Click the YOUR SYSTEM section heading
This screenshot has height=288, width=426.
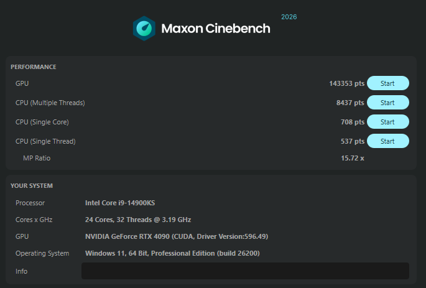click(32, 186)
